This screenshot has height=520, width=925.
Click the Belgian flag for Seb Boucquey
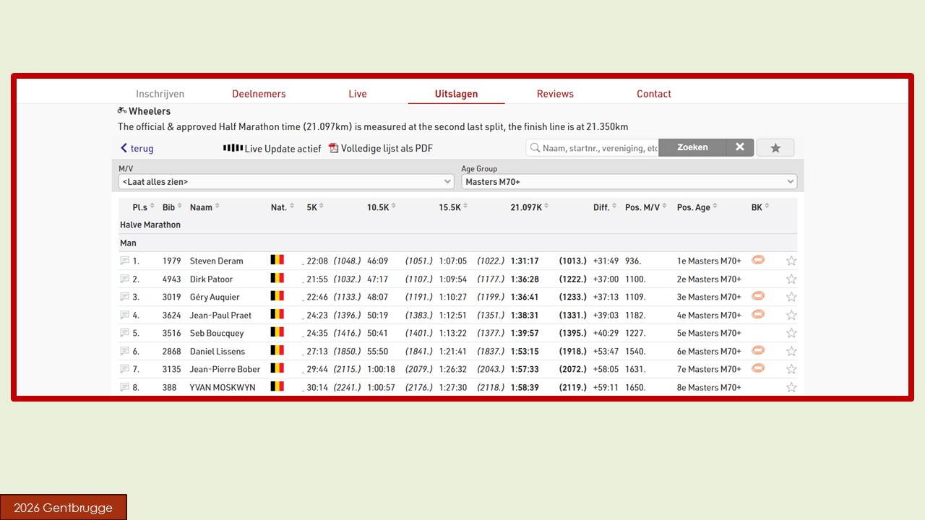[x=277, y=332]
